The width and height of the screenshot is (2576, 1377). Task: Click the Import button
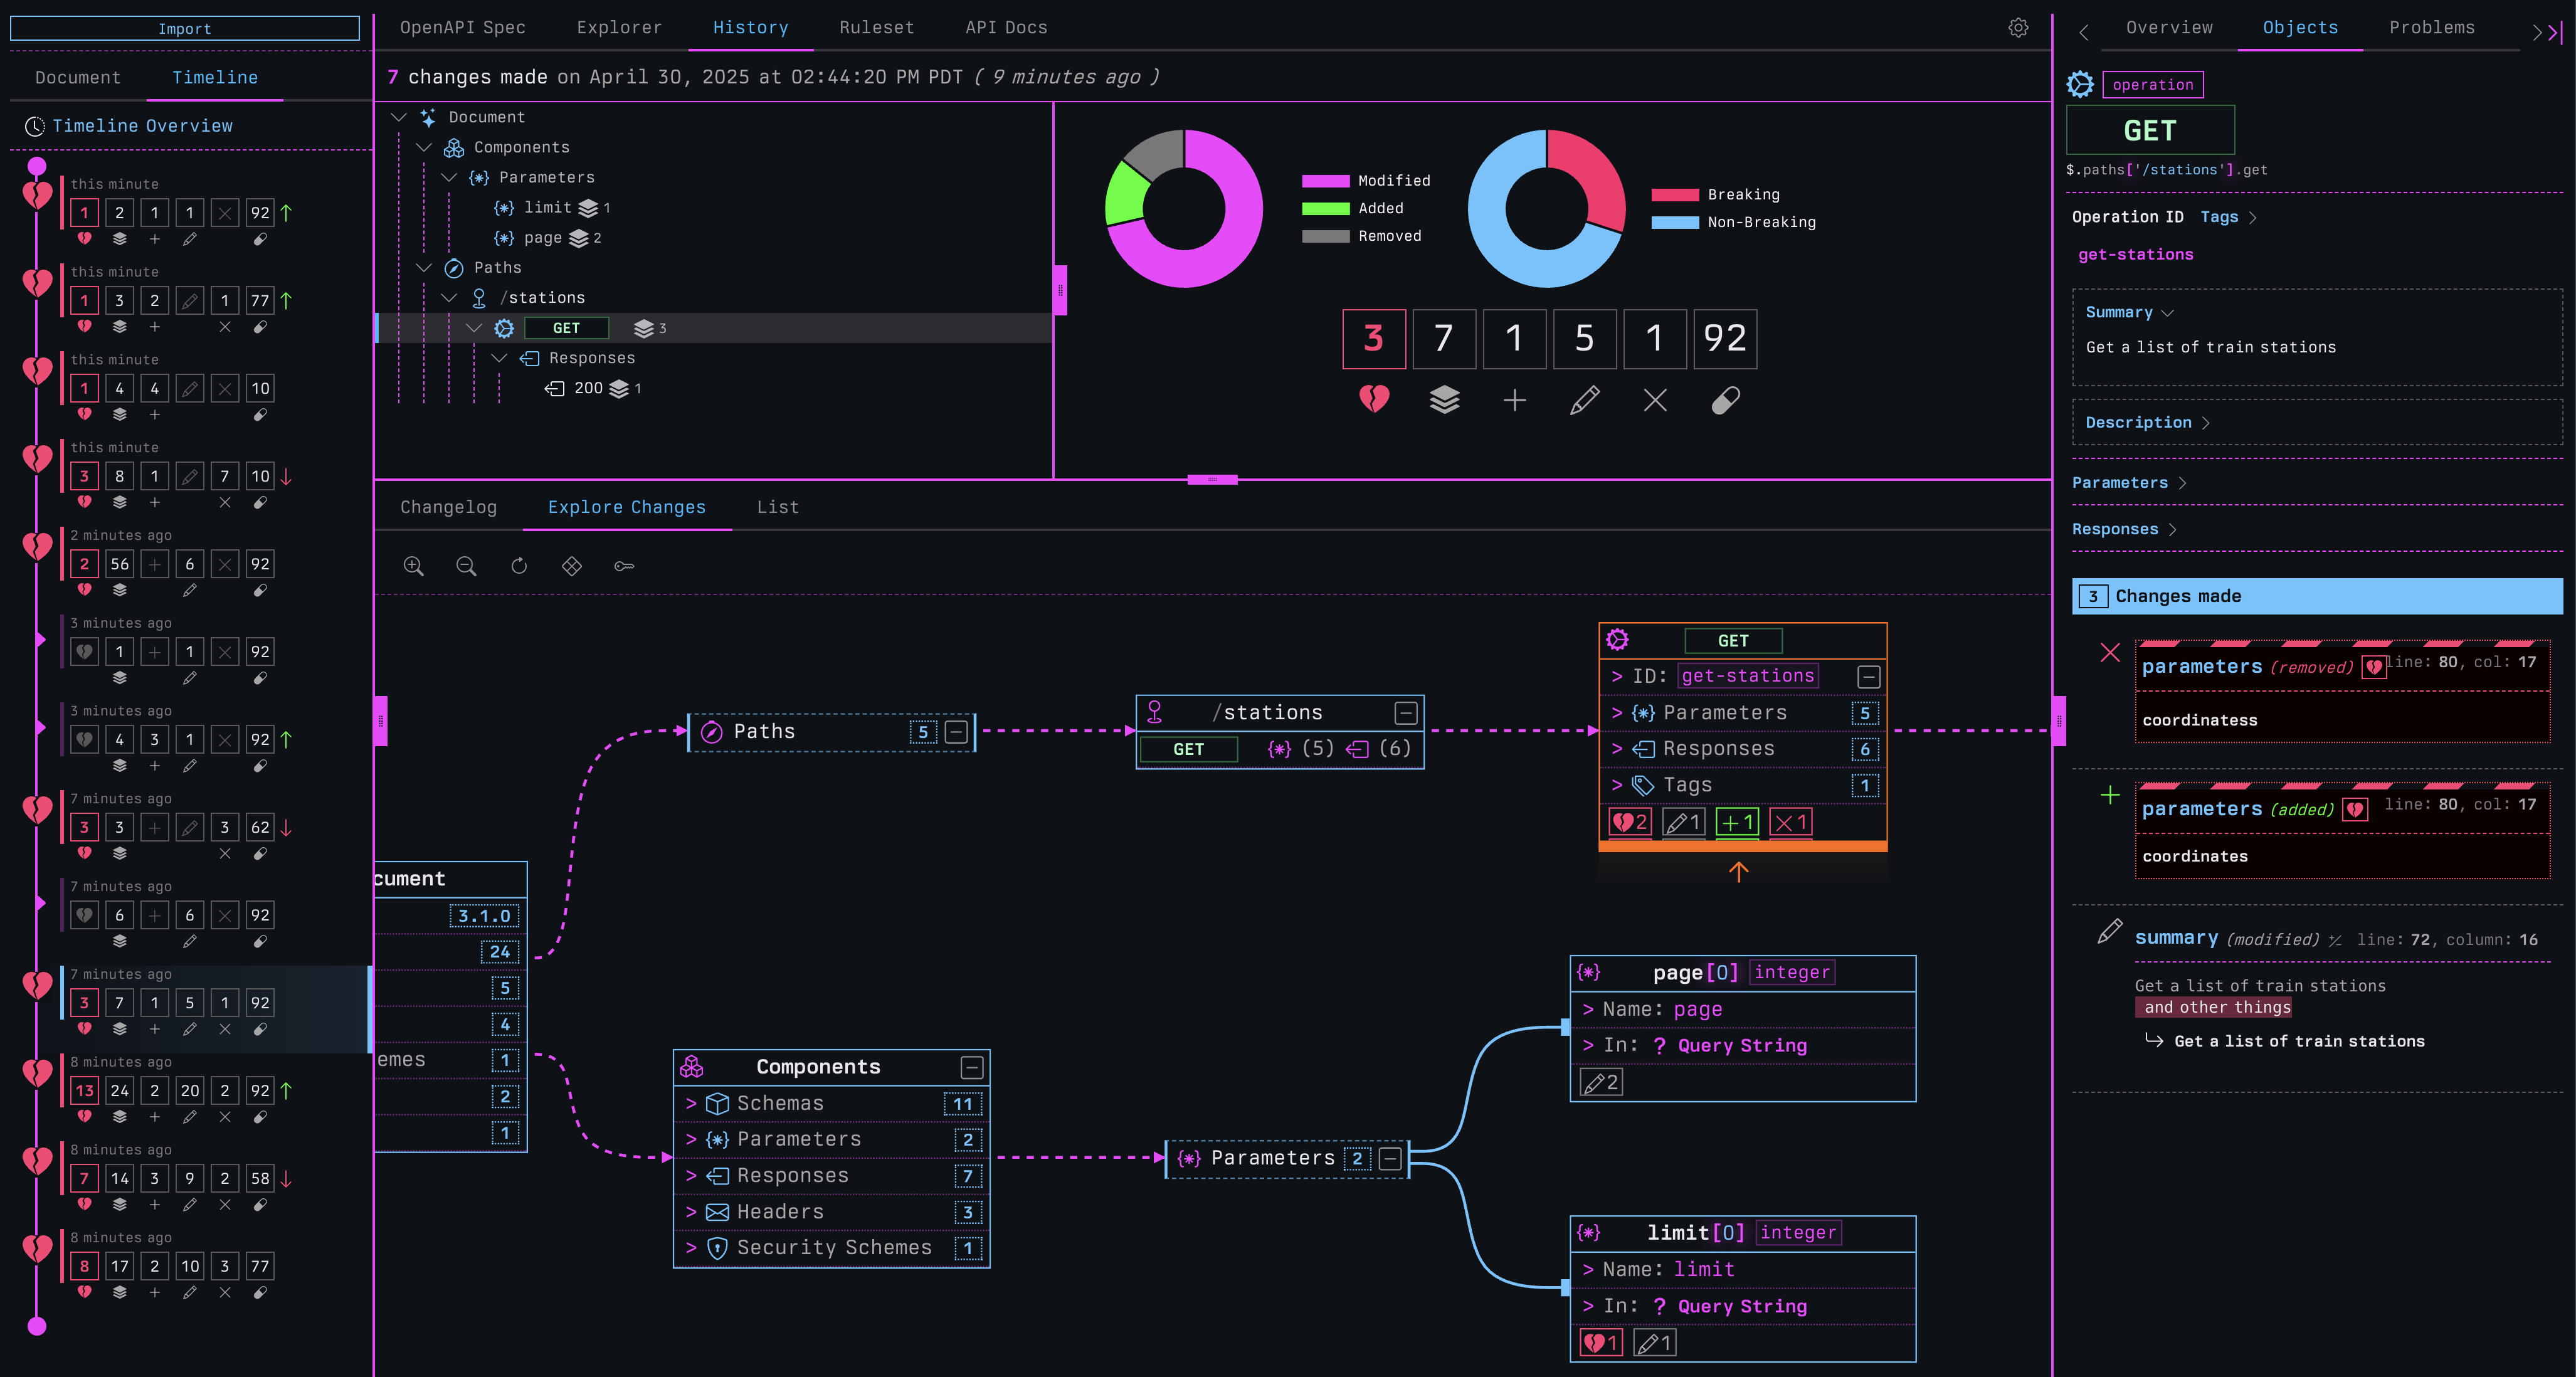point(185,28)
